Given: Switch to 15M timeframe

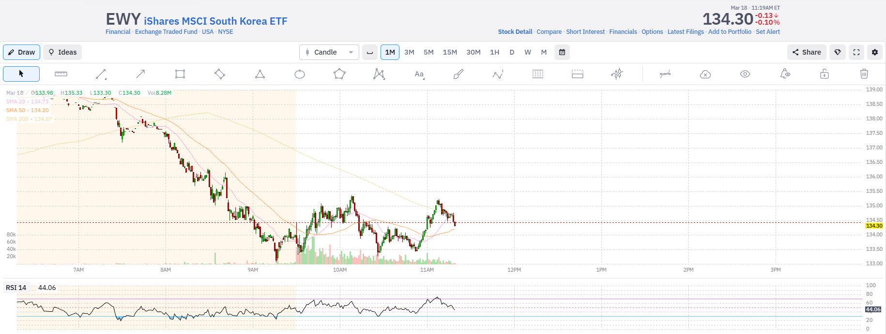Looking at the screenshot, I should pos(450,52).
